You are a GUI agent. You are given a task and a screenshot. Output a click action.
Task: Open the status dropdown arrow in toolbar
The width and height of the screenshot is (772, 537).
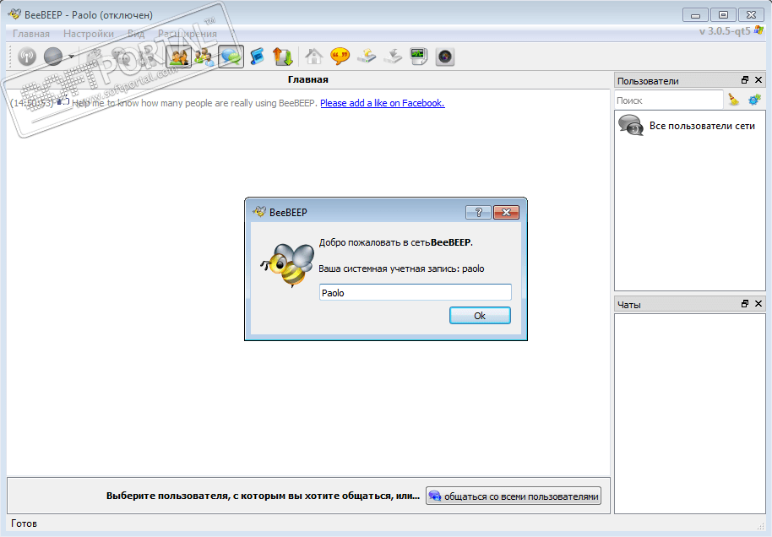point(72,57)
